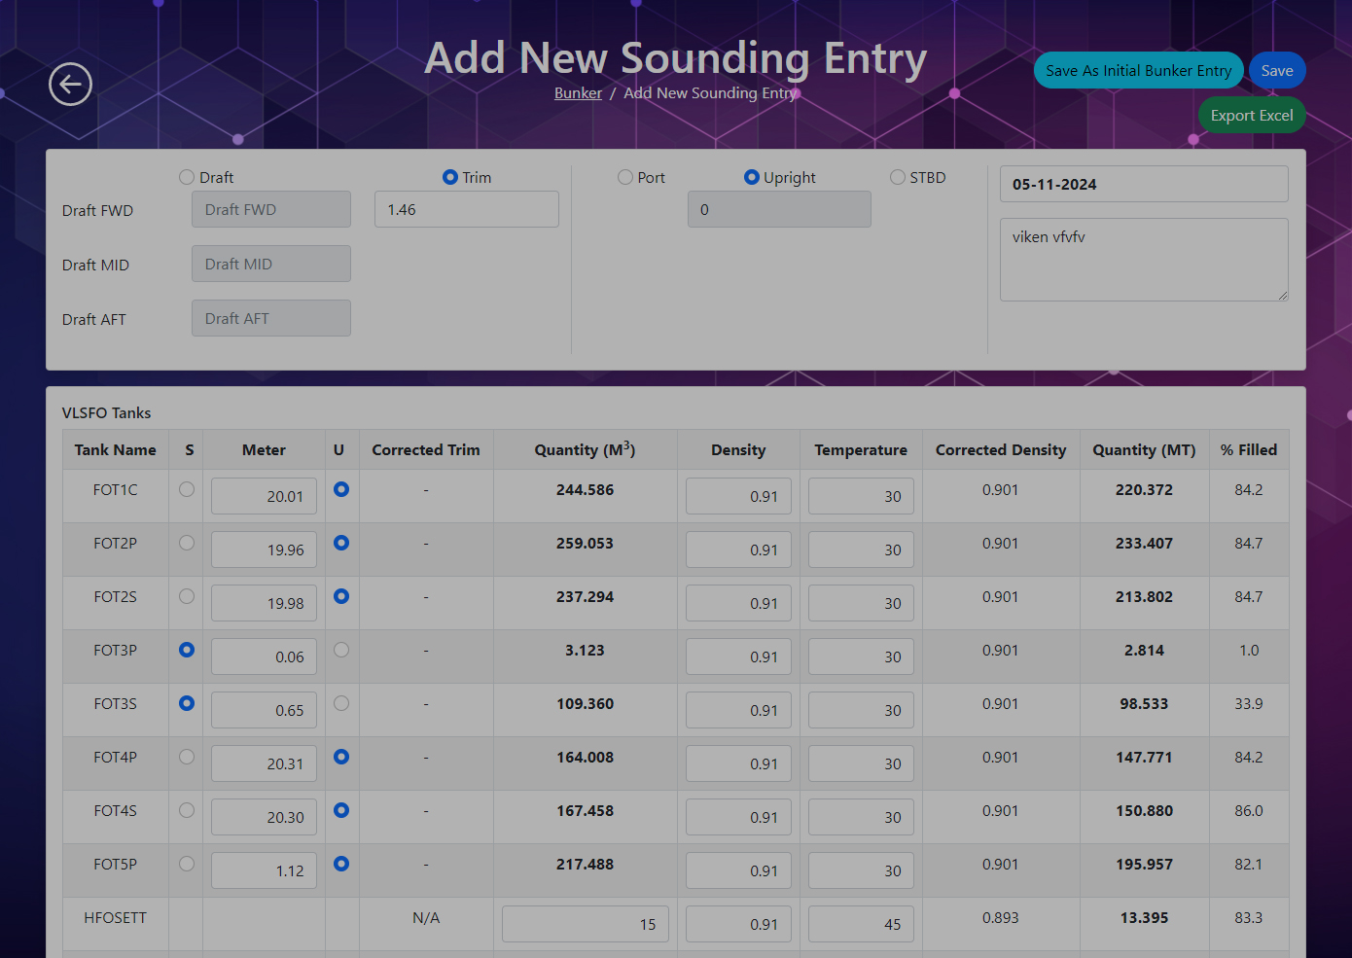The image size is (1352, 958).
Task: Select the Draft radio button
Action: pos(187,177)
